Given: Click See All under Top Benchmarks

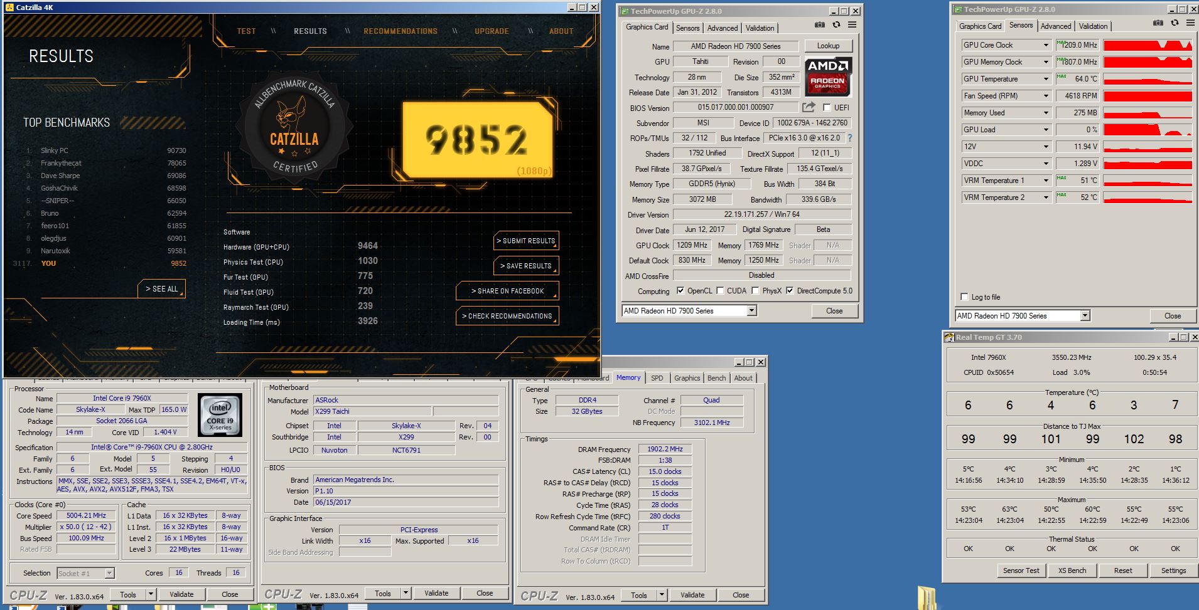Looking at the screenshot, I should [x=162, y=289].
